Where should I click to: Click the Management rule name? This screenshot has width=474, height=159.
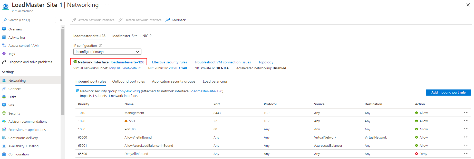pos(134,113)
